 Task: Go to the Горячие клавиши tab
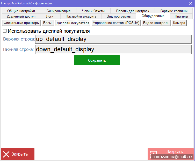tap(174, 11)
